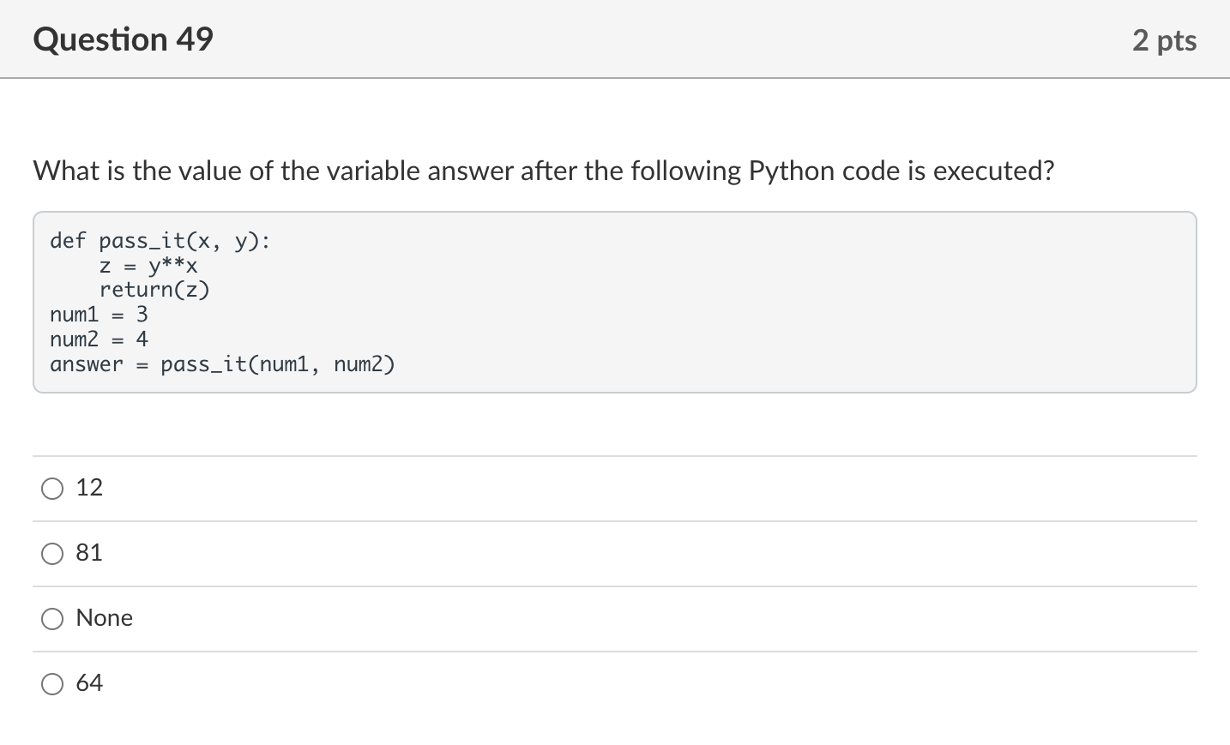Click the return(z) statement in code

point(154,290)
